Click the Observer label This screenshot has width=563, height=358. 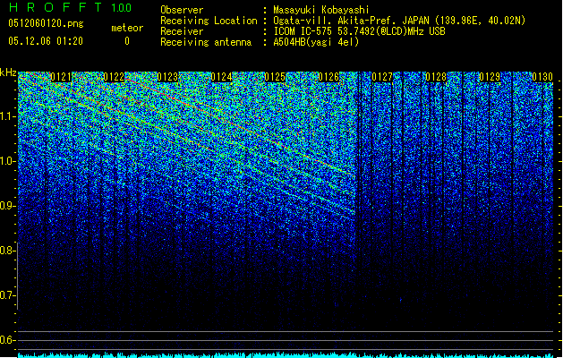[x=182, y=10]
